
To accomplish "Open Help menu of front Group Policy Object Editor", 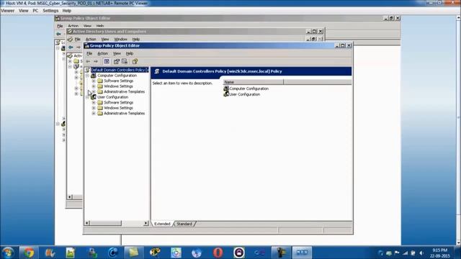I will [x=130, y=53].
